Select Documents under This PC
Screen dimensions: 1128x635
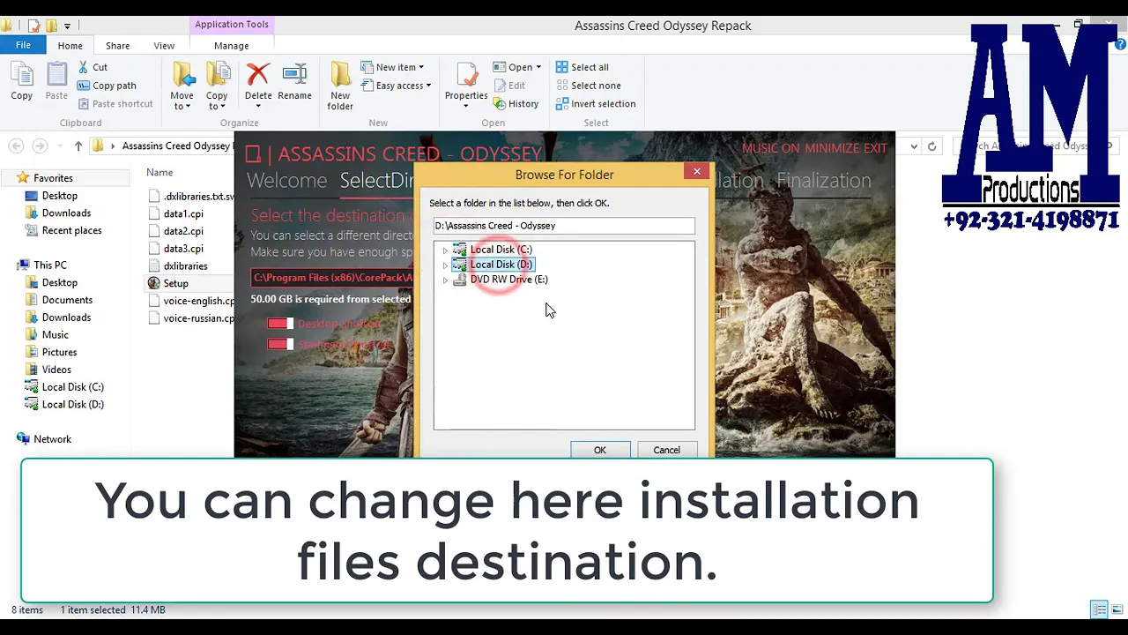pos(67,300)
